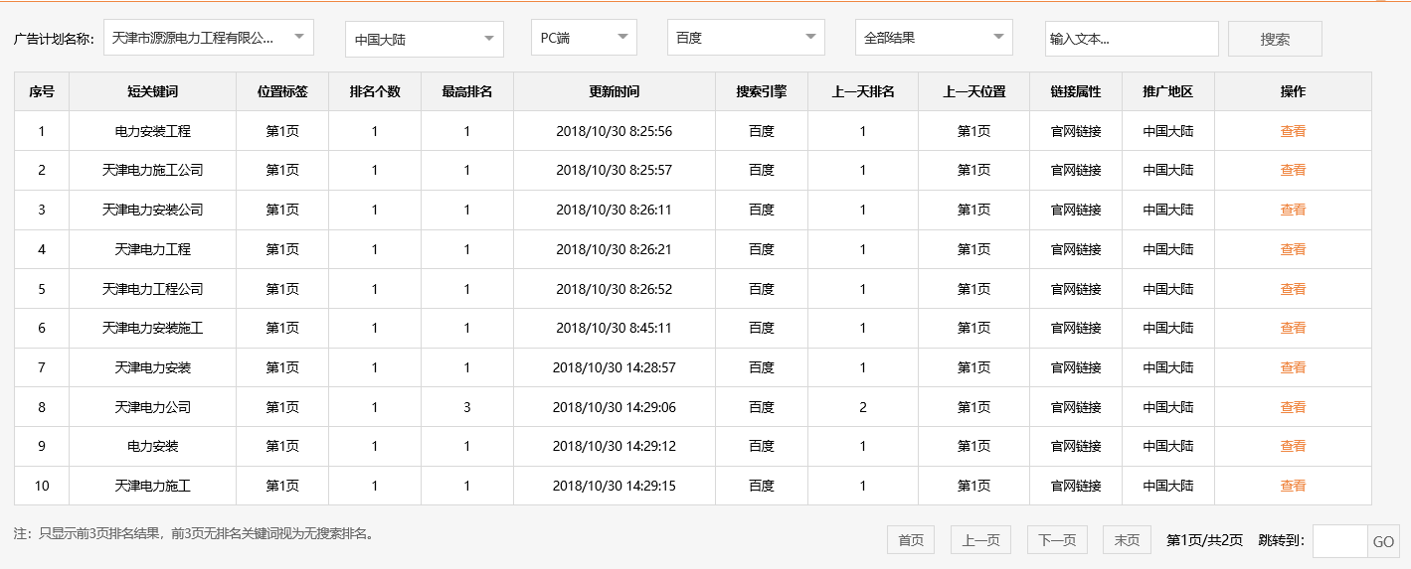
Task: Go to 末页 last page
Action: point(1127,540)
